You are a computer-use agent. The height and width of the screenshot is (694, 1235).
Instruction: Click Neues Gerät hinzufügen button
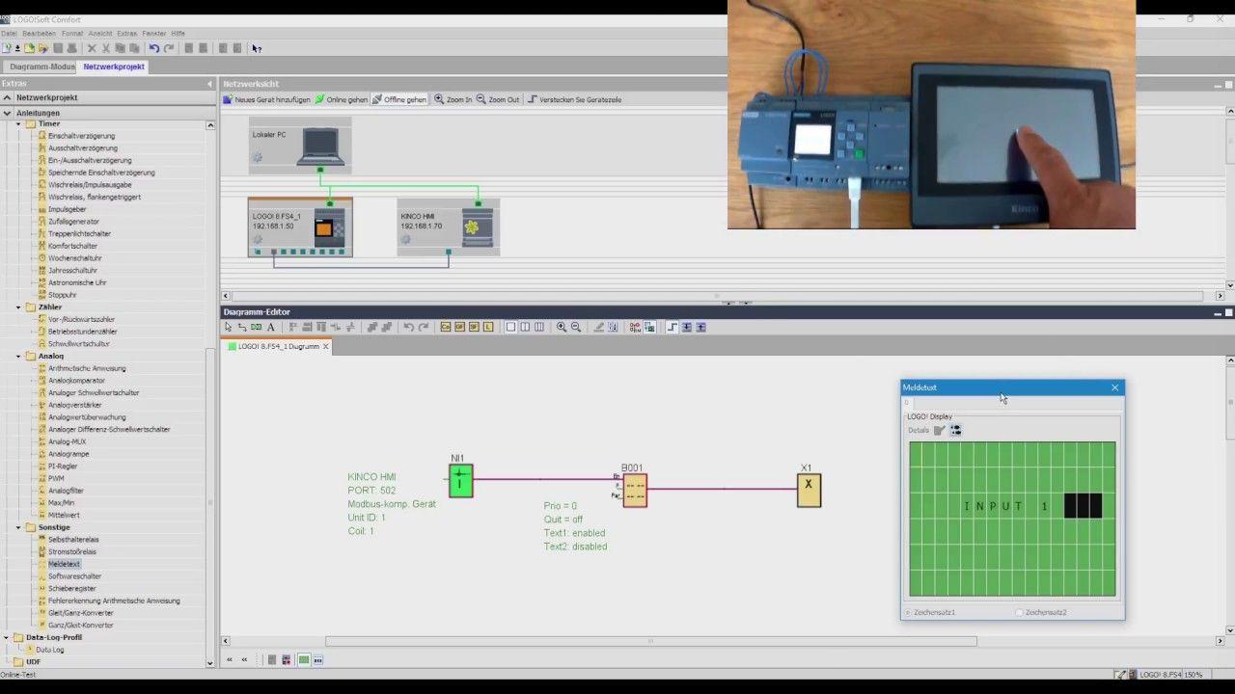click(x=267, y=99)
